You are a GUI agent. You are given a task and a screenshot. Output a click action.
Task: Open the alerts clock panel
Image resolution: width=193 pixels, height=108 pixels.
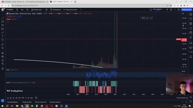[x=191, y=19]
